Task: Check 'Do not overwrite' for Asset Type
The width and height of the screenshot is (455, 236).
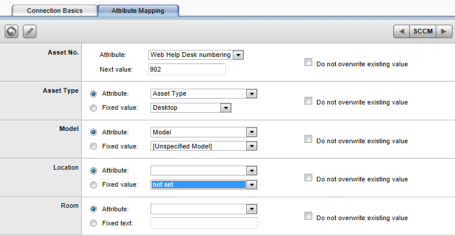Action: point(309,101)
